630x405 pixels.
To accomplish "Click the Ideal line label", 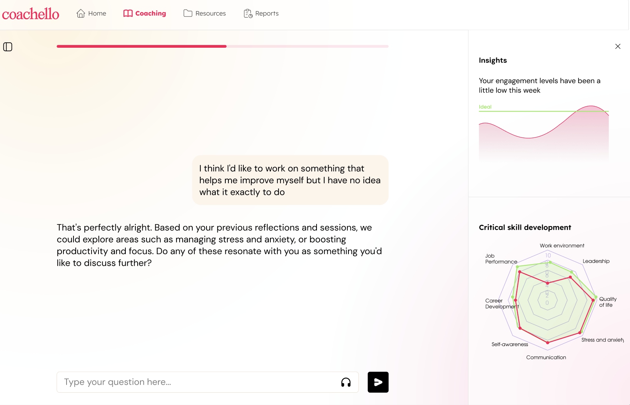I will [485, 107].
